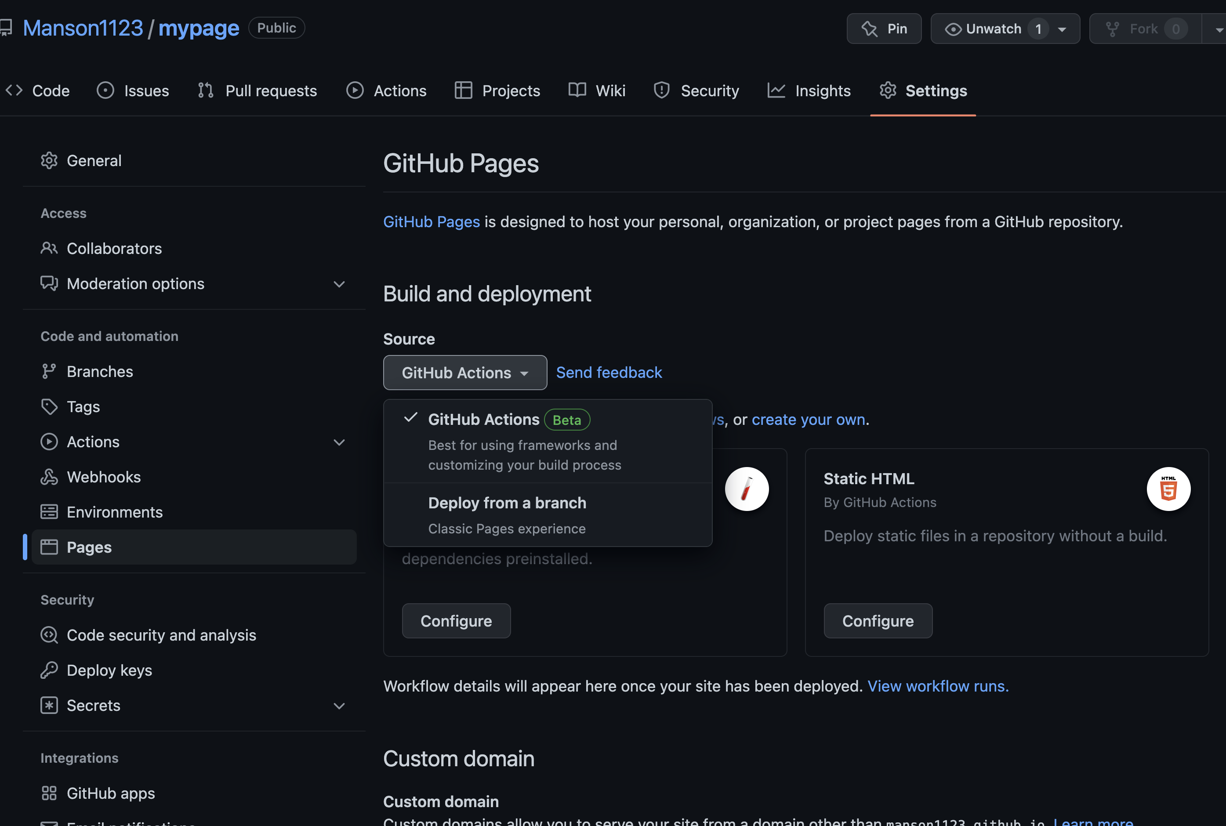Viewport: 1226px width, 826px height.
Task: Click Configure in the Jekyll card
Action: pyautogui.click(x=456, y=621)
